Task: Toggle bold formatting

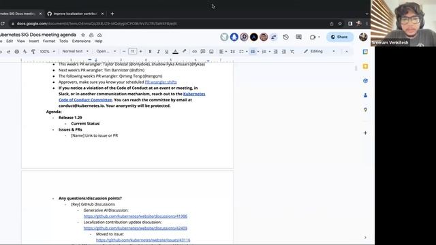Action: 150,52
